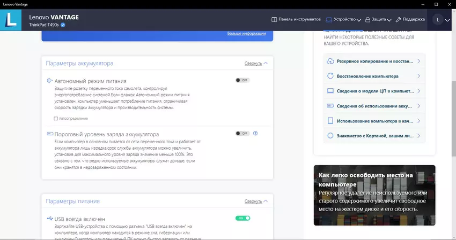Collapse the Параметры аккумулятора section

pyautogui.click(x=256, y=63)
